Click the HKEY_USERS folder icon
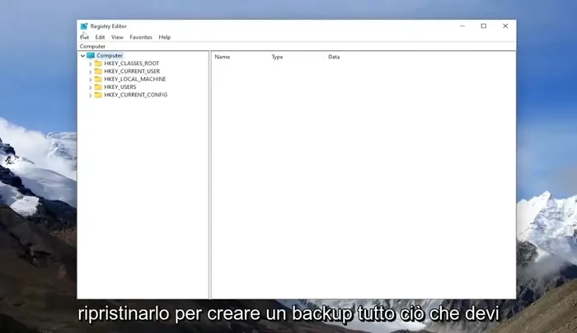 98,87
